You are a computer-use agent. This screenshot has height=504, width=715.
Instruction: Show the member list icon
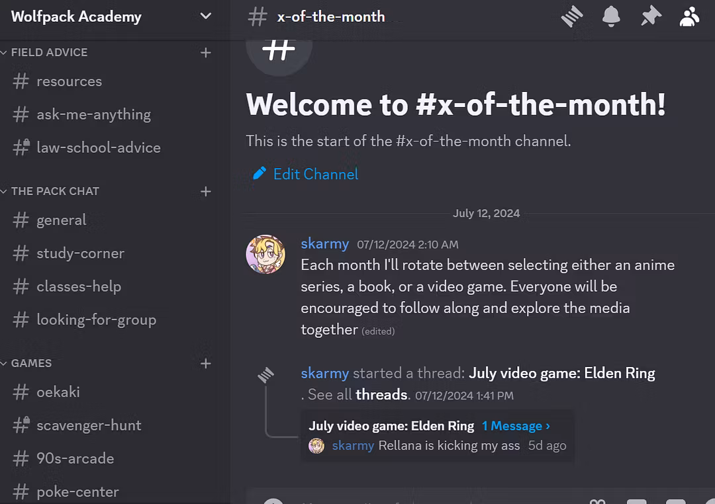(x=690, y=17)
